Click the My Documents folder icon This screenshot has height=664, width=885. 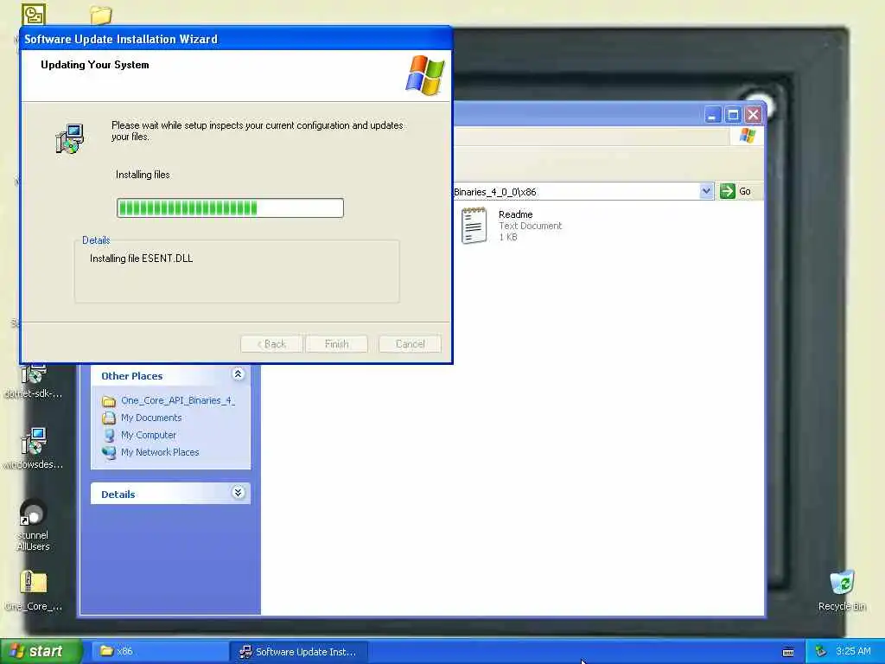tap(109, 418)
